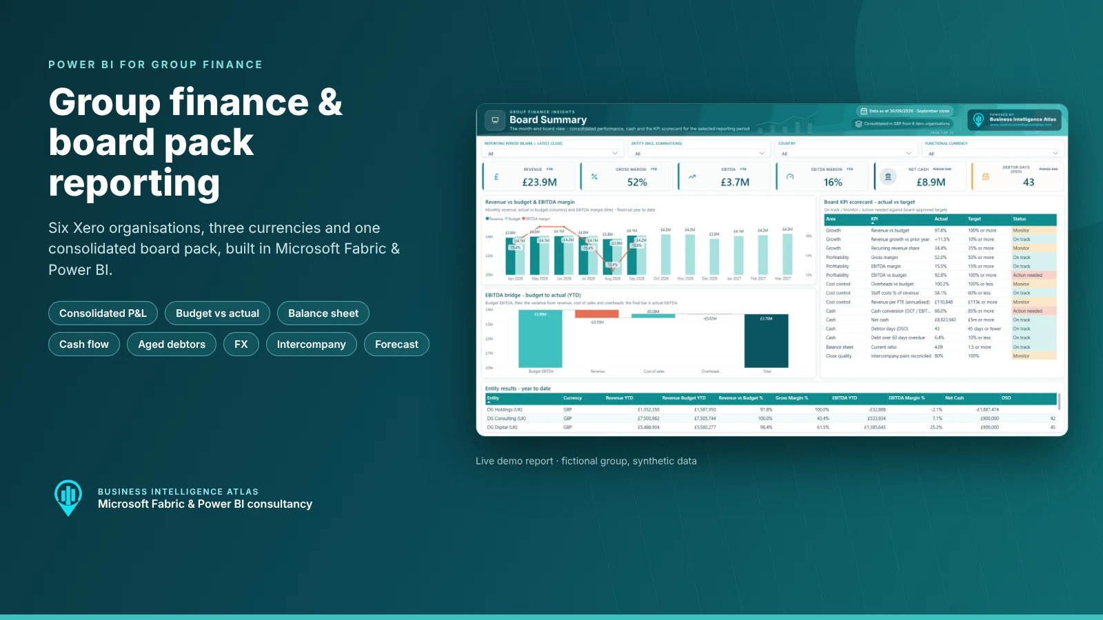
Task: Click the Revenue legend color dot
Action: point(487,218)
